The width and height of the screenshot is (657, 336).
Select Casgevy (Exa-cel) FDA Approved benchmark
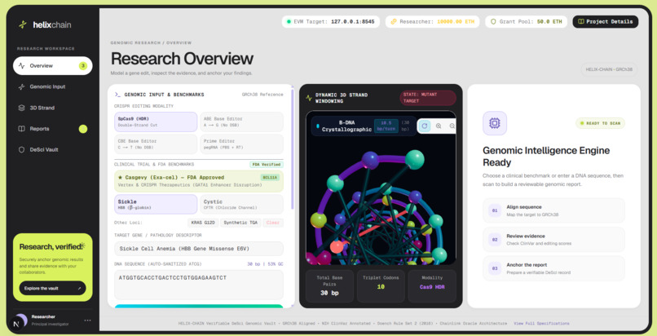click(199, 181)
